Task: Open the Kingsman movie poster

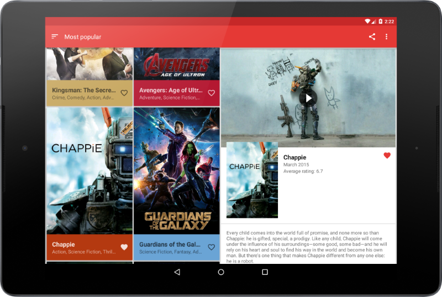Action: click(90, 64)
